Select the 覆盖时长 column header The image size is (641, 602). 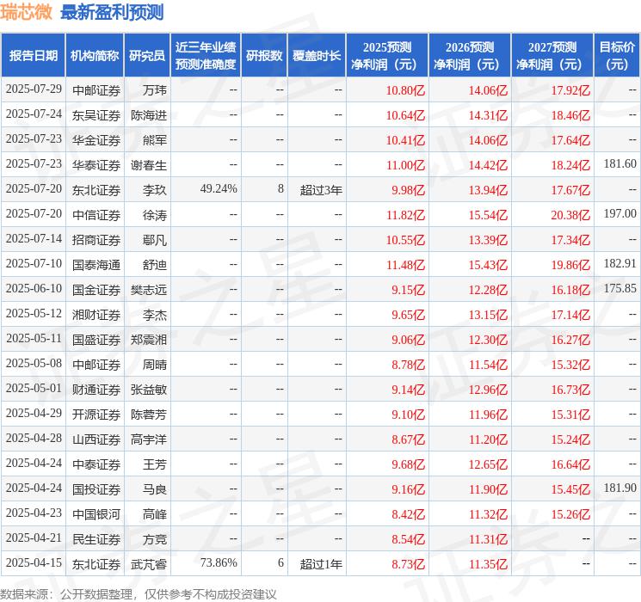(x=317, y=56)
